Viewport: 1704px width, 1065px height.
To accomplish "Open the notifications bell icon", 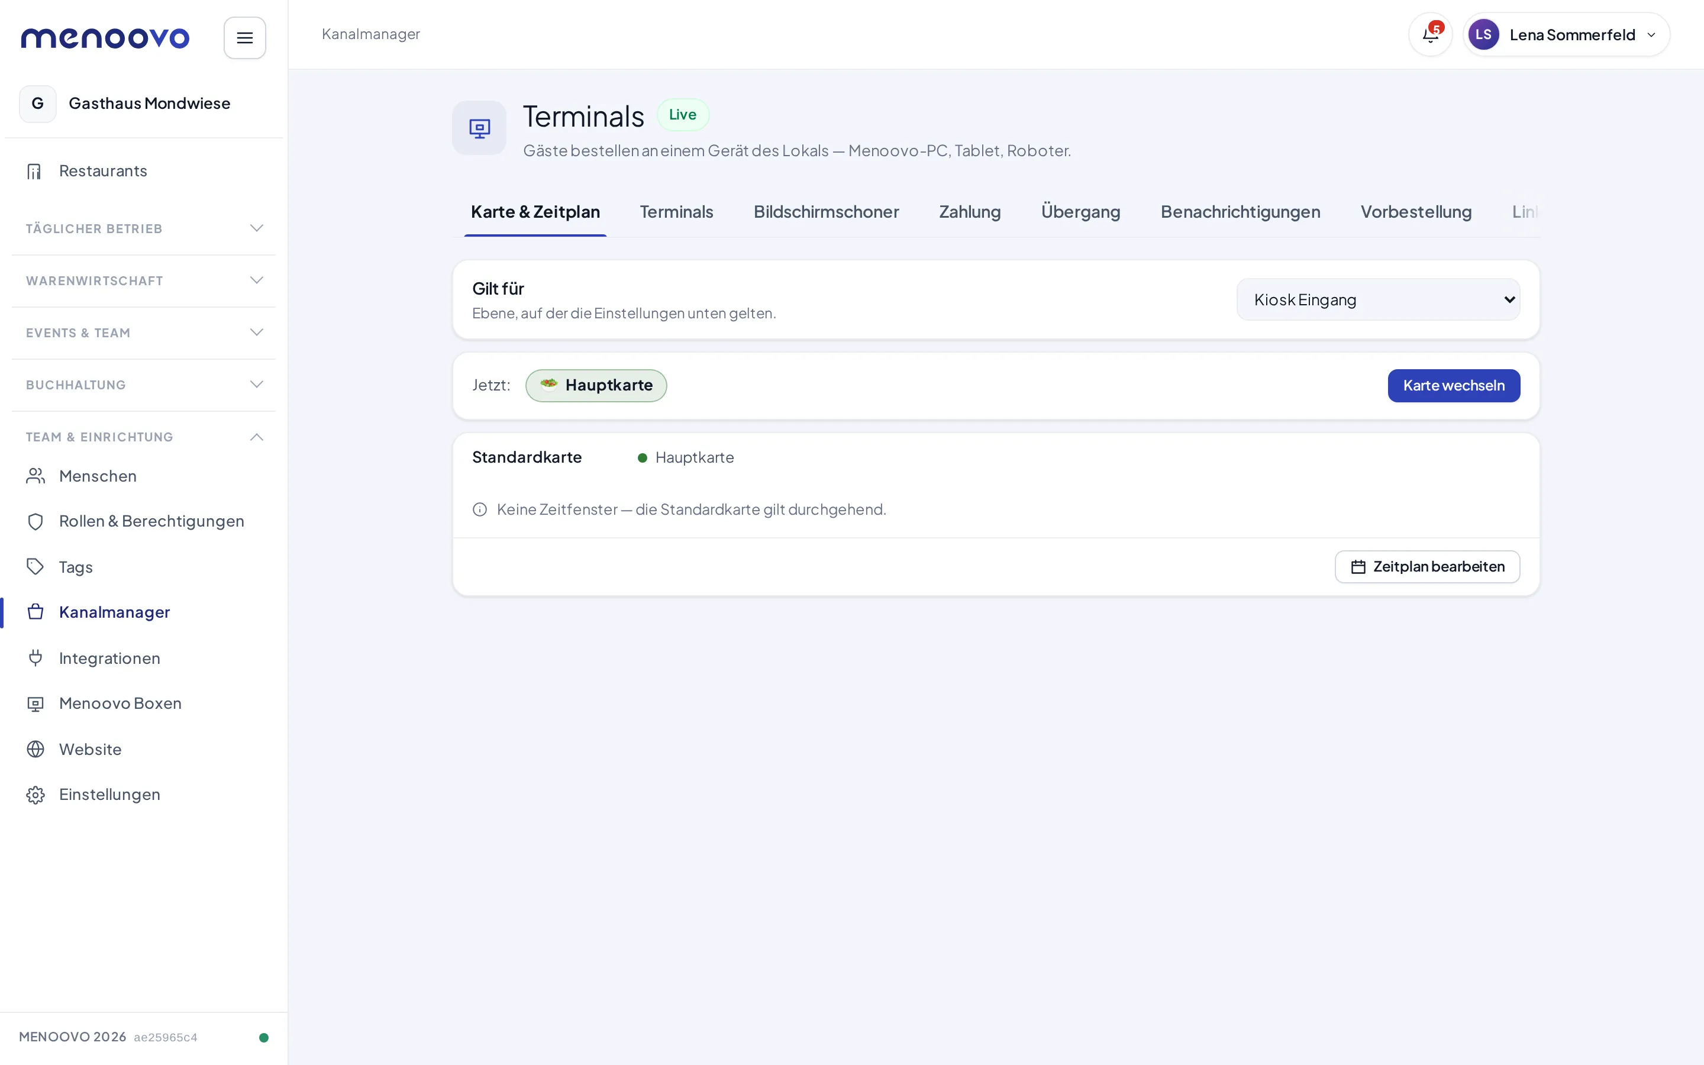I will [1430, 34].
